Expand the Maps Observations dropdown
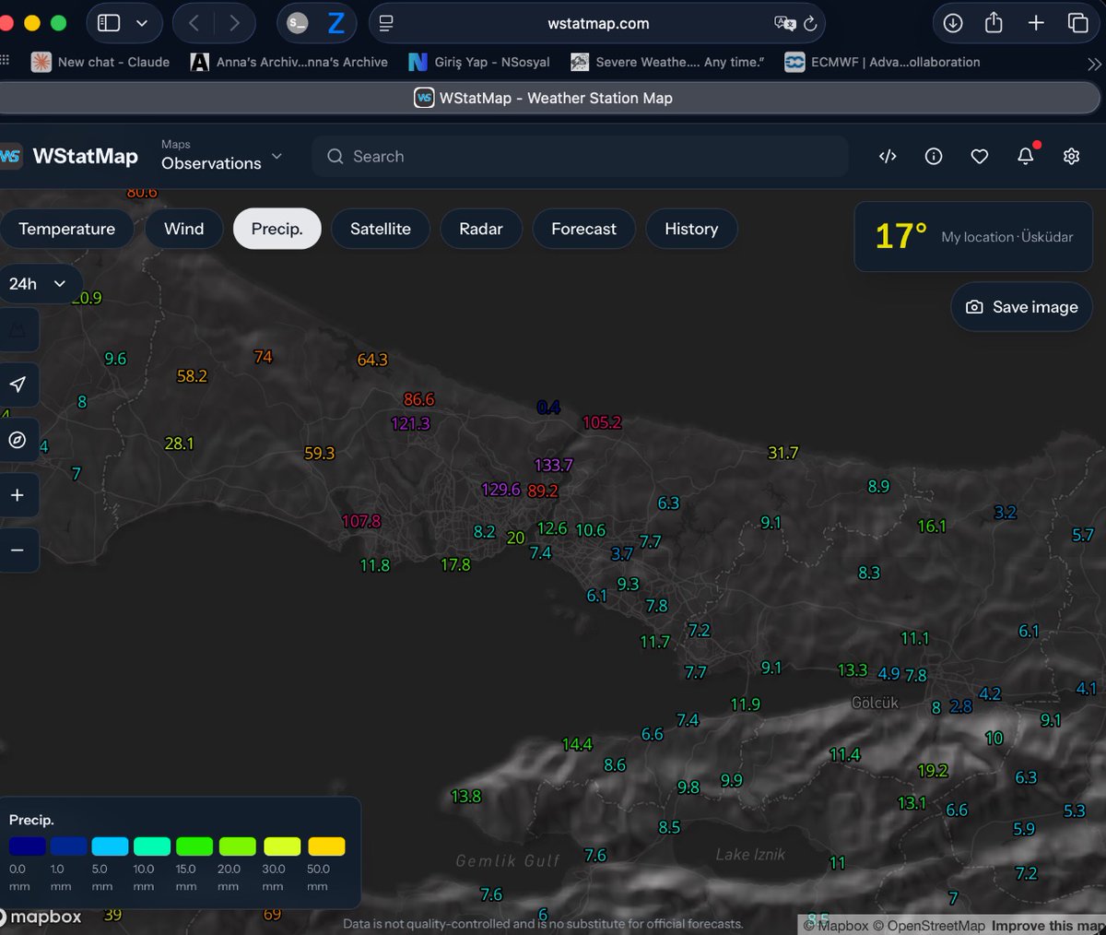1106x935 pixels. click(x=221, y=157)
